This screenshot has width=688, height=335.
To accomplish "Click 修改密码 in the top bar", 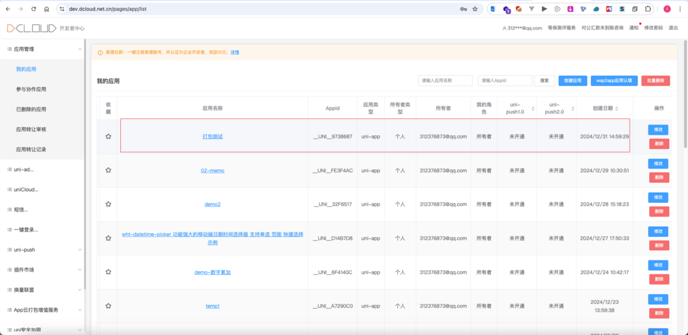I will coord(654,28).
